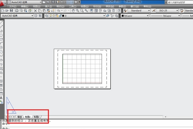Open the 格式(O) menu
This screenshot has height=129, width=193.
[x=60, y=6]
